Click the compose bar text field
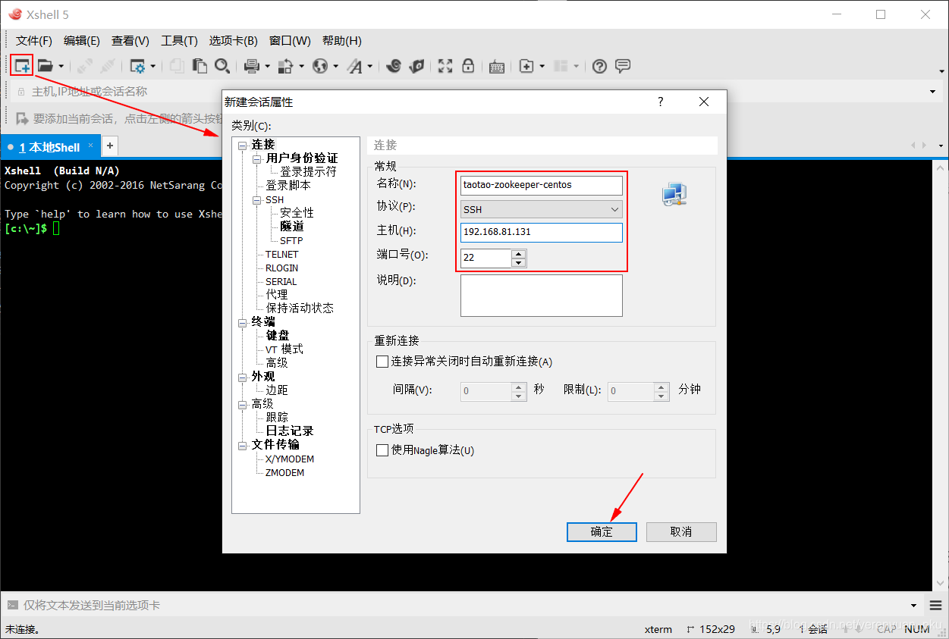The image size is (949, 639). pos(463,605)
